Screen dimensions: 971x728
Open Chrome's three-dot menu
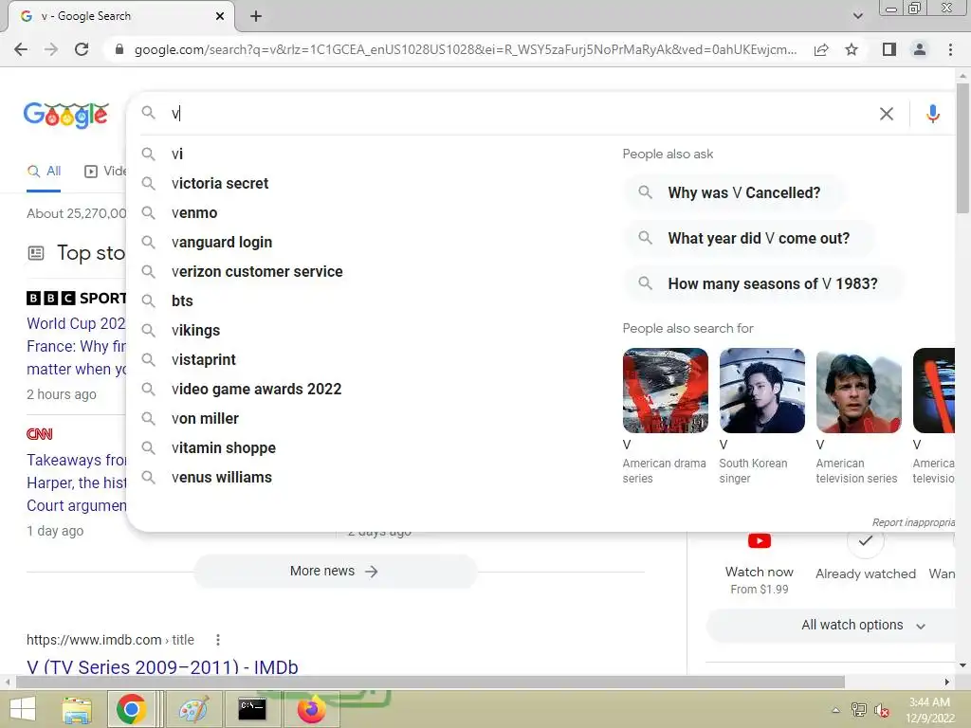click(x=950, y=49)
